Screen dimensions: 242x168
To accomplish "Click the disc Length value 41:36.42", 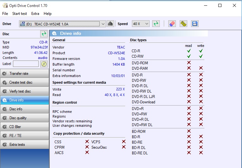I will click(41, 53).
